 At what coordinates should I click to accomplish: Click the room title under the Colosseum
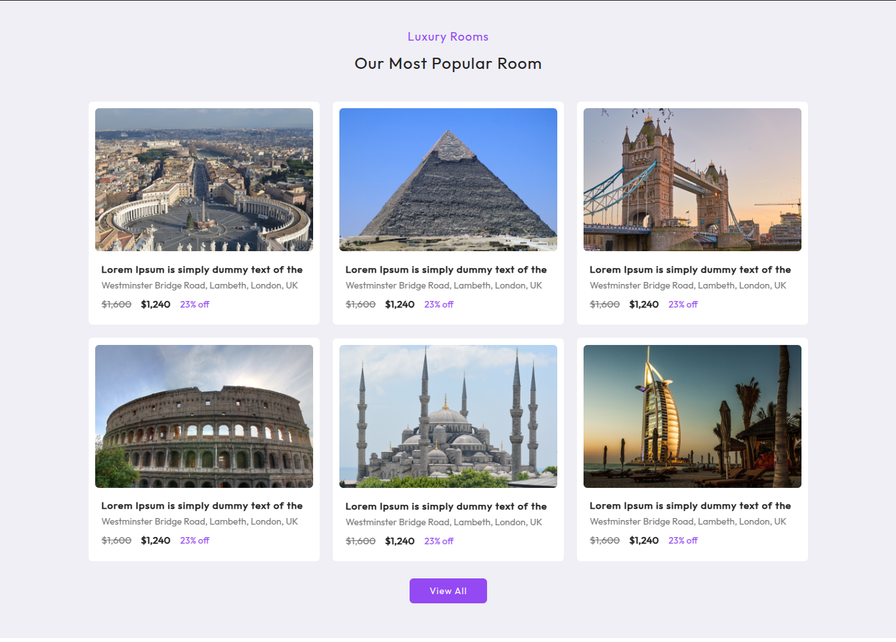[x=202, y=506]
